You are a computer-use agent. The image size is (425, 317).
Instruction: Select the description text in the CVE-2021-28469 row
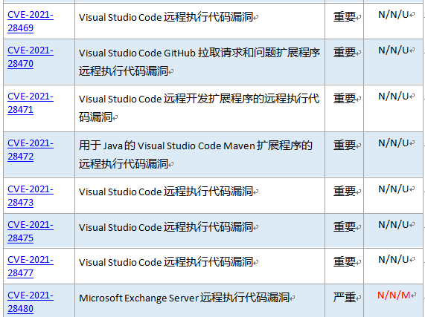click(166, 17)
